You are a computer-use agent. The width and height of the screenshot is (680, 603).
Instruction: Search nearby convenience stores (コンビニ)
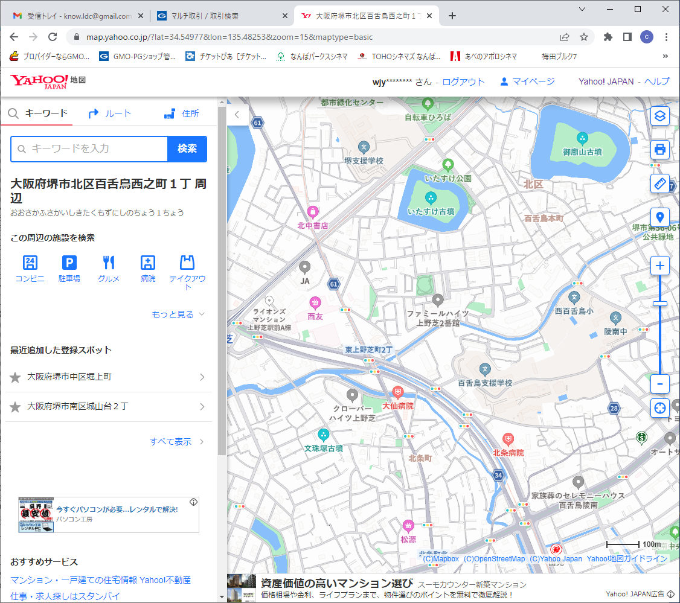(x=30, y=269)
